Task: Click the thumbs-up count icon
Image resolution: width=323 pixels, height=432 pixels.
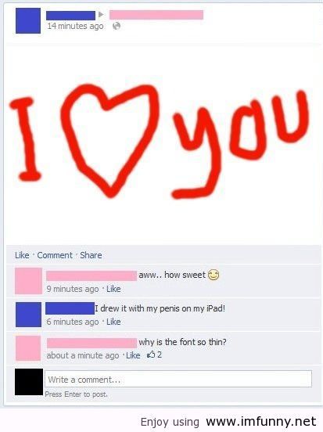Action: click(x=151, y=355)
